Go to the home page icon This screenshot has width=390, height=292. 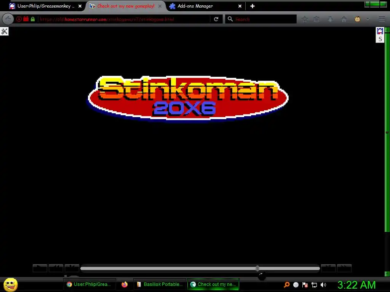[x=344, y=19]
